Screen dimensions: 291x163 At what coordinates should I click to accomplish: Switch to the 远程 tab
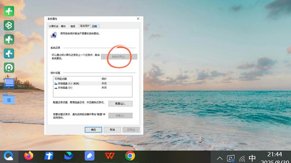click(x=95, y=26)
